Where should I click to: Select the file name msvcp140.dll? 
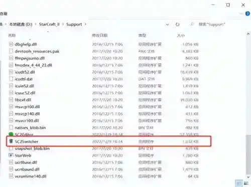pyautogui.click(x=27, y=114)
